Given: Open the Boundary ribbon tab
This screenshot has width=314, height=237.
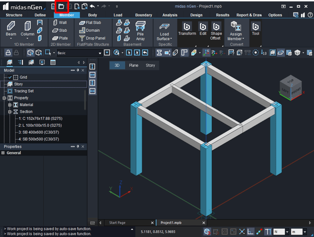Looking at the screenshot, I should tap(144, 15).
